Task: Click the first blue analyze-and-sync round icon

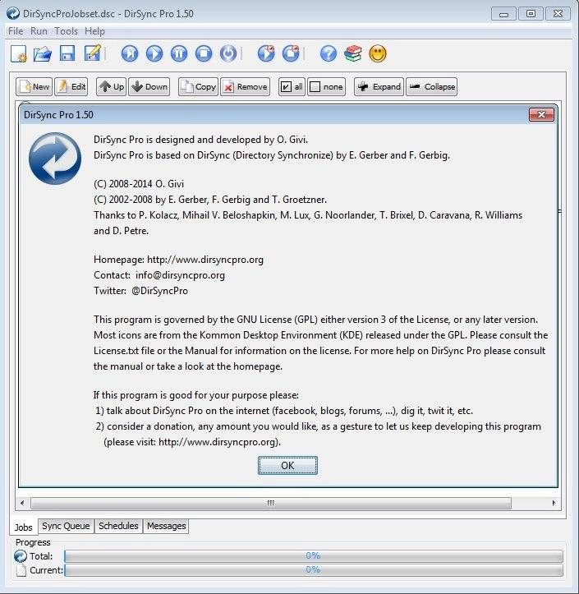Action: coord(130,53)
